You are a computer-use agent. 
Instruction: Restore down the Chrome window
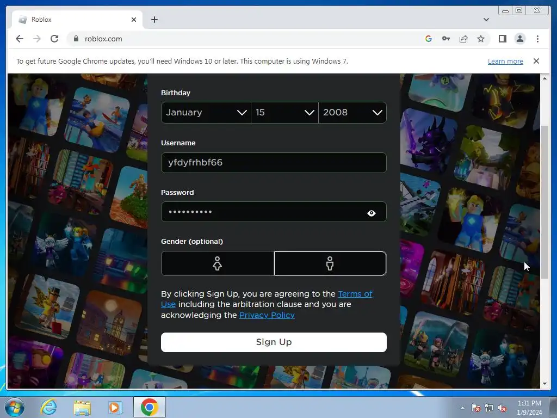pos(519,11)
